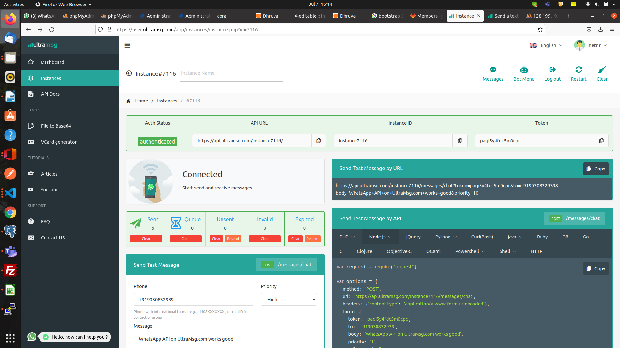Clear the Sent messages counter

pos(146,239)
